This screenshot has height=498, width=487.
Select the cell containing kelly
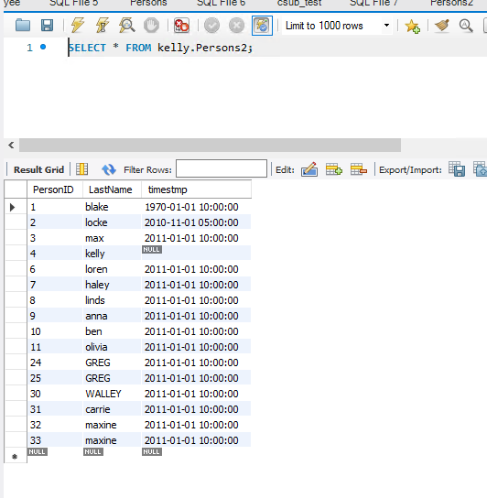112,254
